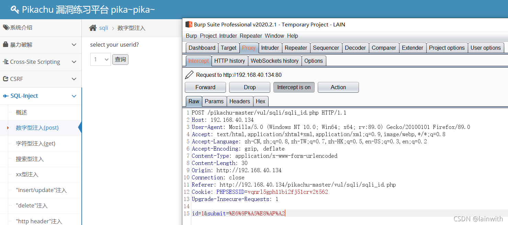Image resolution: width=508 pixels, height=225 pixels.
Task: Click the POST request line in editor
Action: tap(269, 113)
